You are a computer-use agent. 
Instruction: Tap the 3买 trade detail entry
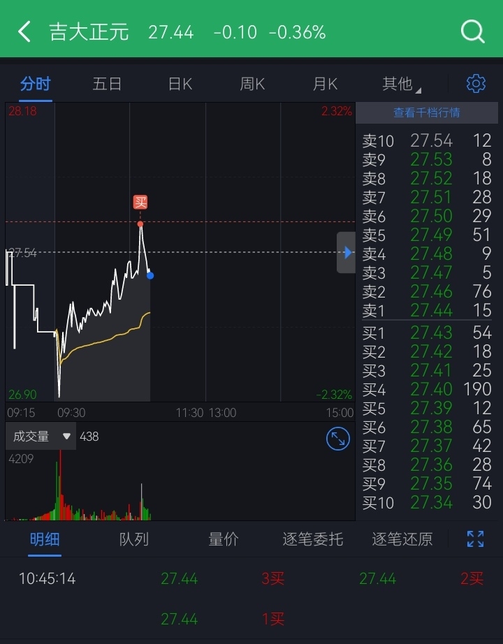pos(273,579)
